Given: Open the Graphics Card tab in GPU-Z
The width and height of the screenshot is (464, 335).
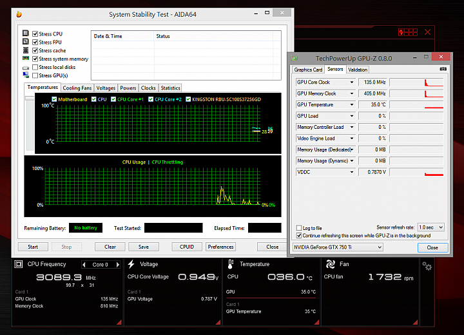Looking at the screenshot, I should coord(308,70).
